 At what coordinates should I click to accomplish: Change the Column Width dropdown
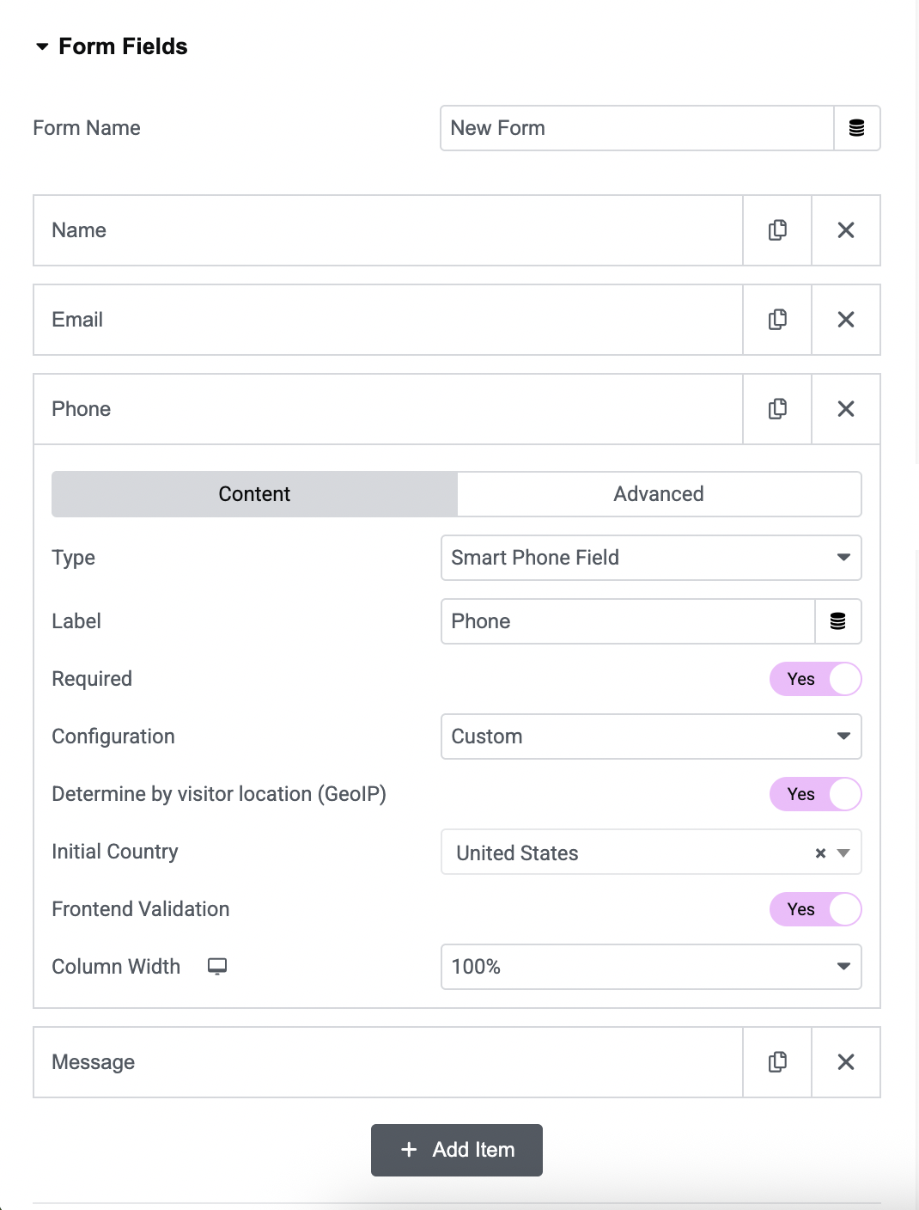pos(650,966)
